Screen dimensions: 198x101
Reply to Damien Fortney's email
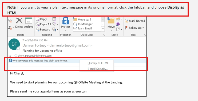[41, 19]
